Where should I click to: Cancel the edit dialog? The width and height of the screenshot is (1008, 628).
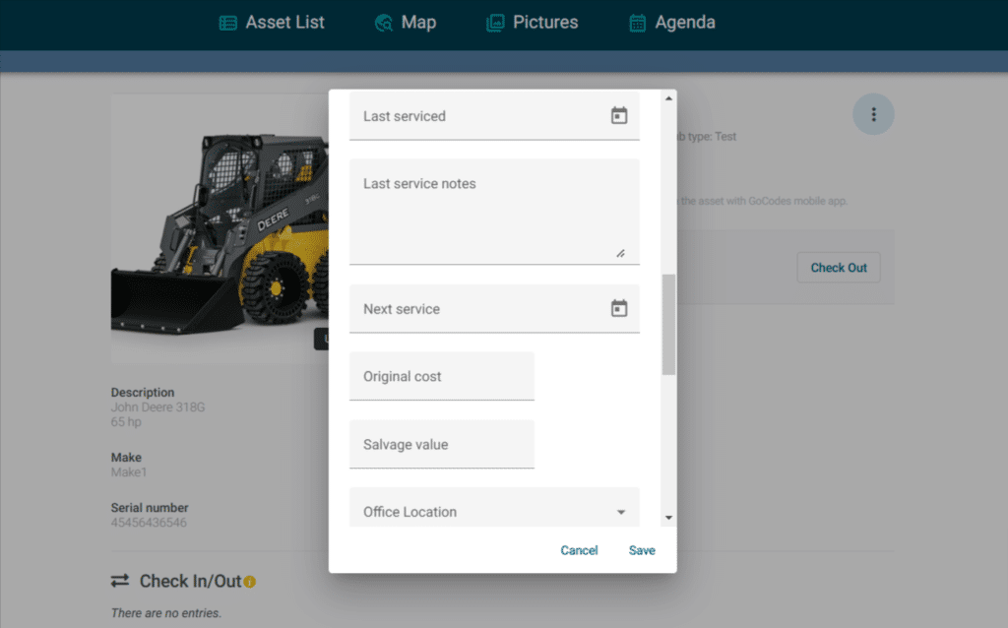pyautogui.click(x=579, y=550)
